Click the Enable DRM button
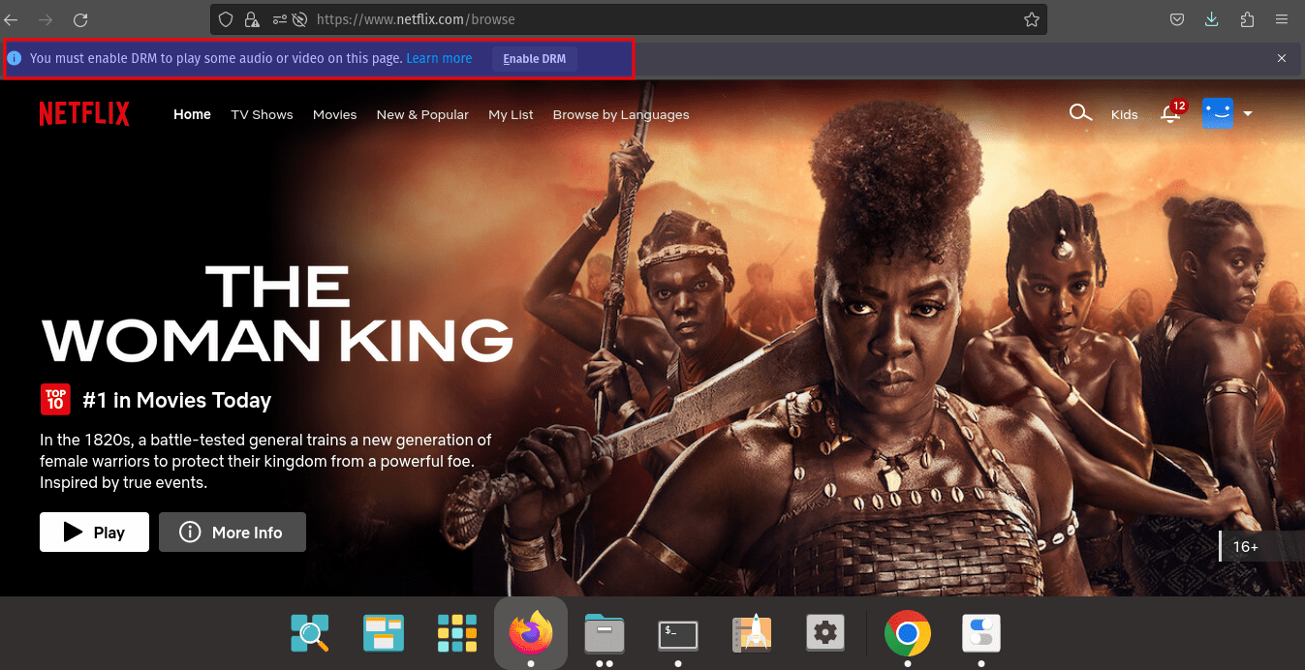Image resolution: width=1305 pixels, height=670 pixels. click(535, 58)
